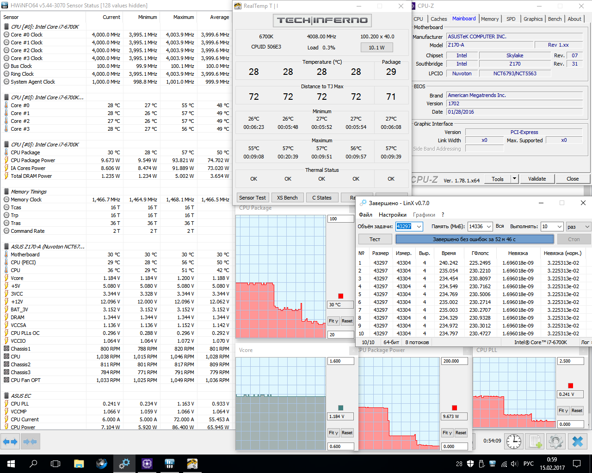Click the XS Bench button in RealTemp
Image resolution: width=592 pixels, height=473 pixels.
(x=287, y=198)
